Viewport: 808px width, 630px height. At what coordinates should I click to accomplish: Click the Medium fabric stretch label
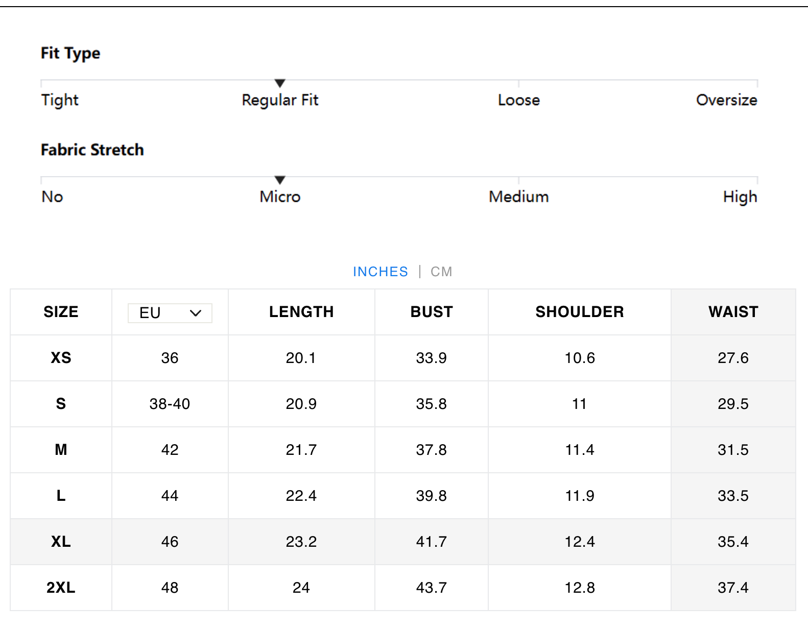coord(518,197)
